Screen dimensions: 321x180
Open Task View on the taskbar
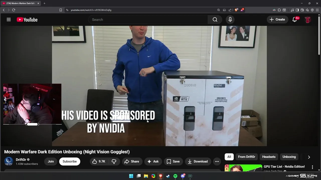pyautogui.click(x=139, y=176)
